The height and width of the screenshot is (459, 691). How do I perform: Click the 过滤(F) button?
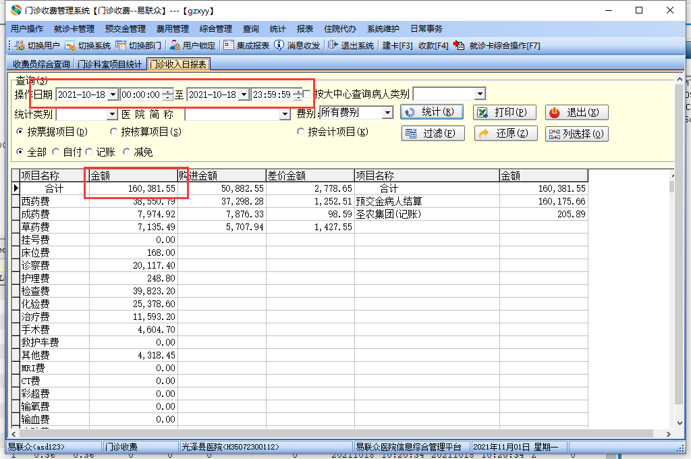point(433,133)
